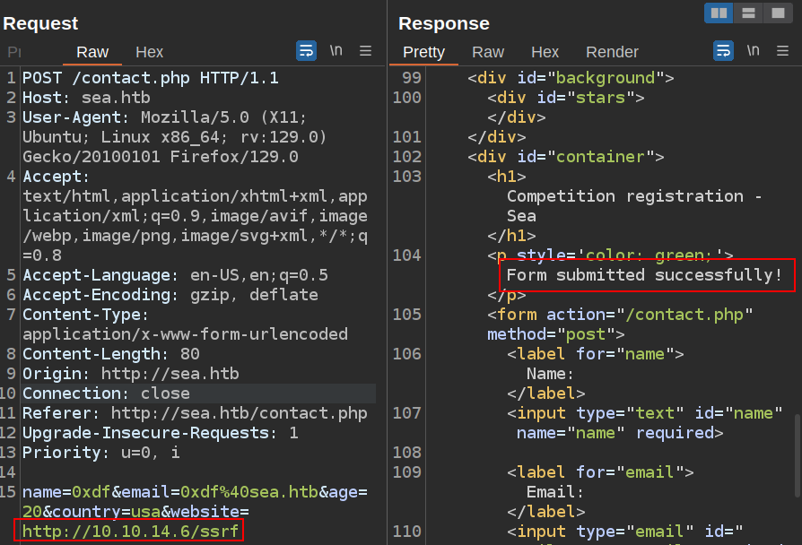
Task: Open the Response Raw tab
Action: [488, 52]
